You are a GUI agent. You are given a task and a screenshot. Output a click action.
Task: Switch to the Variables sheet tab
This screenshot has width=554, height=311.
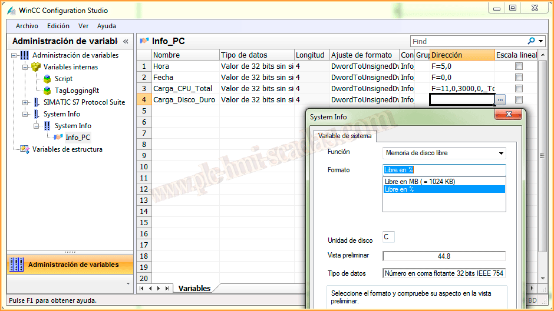(x=194, y=289)
